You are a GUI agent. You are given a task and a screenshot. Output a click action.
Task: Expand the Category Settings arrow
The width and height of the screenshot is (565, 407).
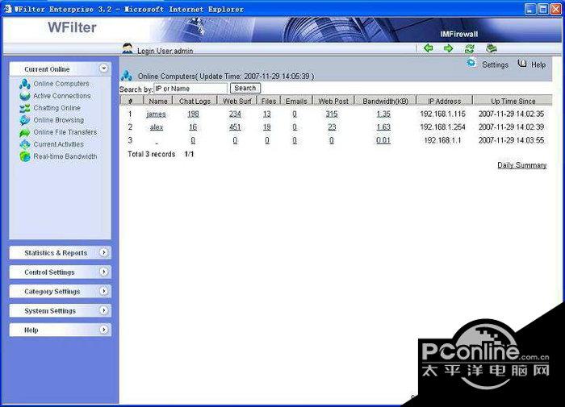click(x=104, y=291)
